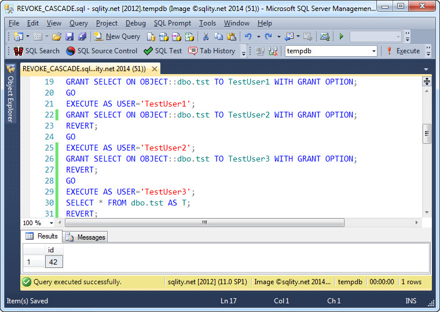Viewport: 440px width, 312px height.
Task: Open the active documents list arrow
Action: (x=426, y=69)
